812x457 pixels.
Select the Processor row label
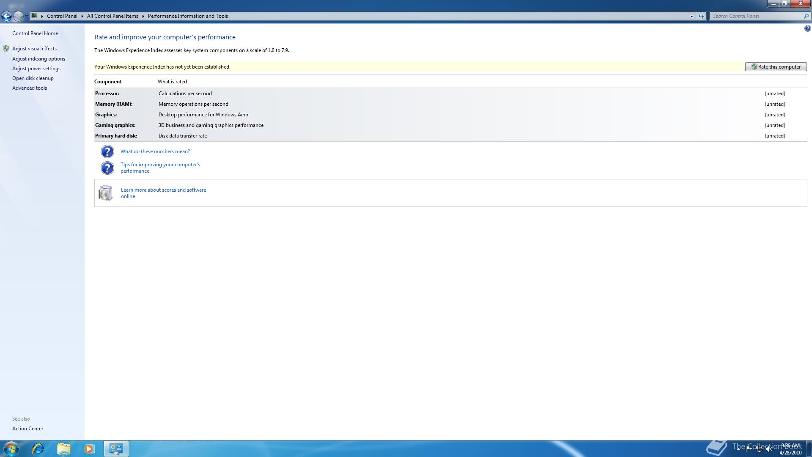click(x=107, y=94)
